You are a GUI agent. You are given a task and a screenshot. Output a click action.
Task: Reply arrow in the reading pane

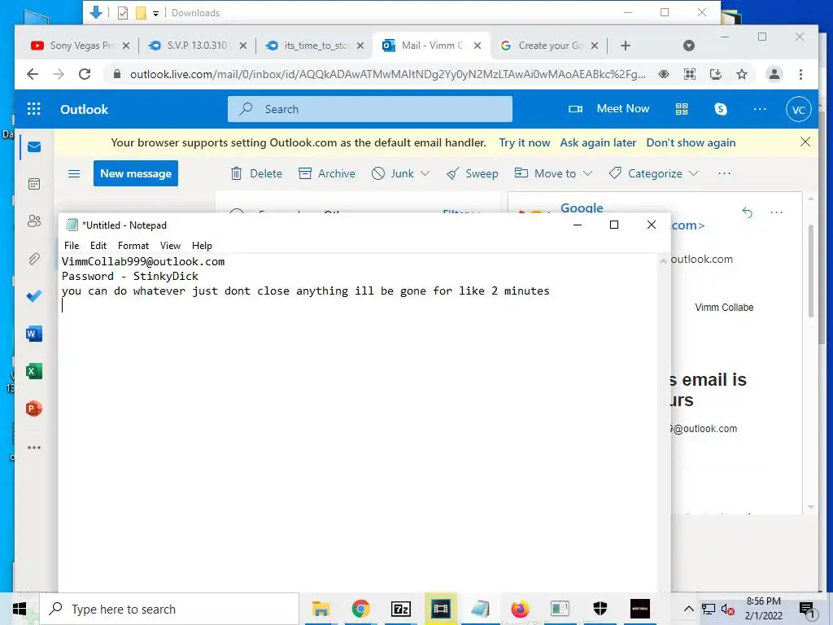[747, 212]
